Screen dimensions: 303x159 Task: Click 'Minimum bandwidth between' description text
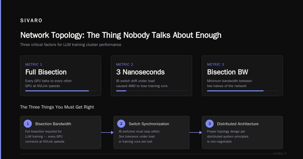point(230,81)
